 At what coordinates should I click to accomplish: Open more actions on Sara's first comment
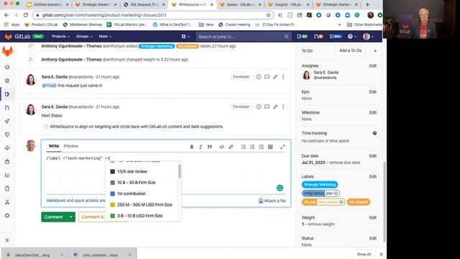pyautogui.click(x=283, y=77)
